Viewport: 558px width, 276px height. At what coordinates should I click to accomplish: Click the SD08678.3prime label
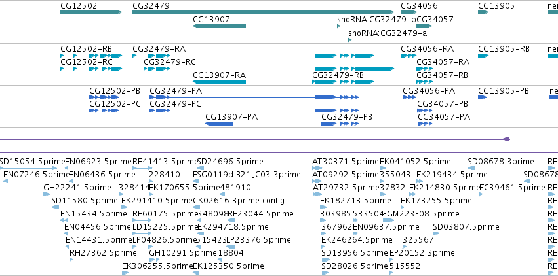coord(501,162)
